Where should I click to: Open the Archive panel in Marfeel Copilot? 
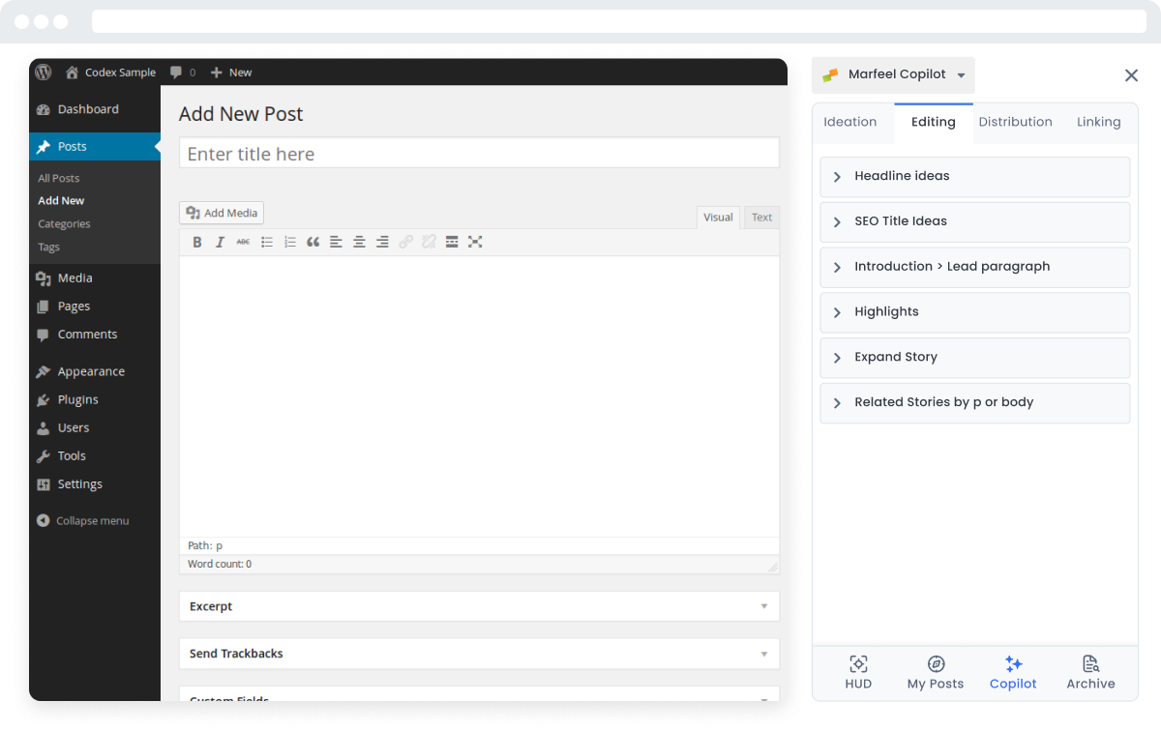(x=1090, y=672)
